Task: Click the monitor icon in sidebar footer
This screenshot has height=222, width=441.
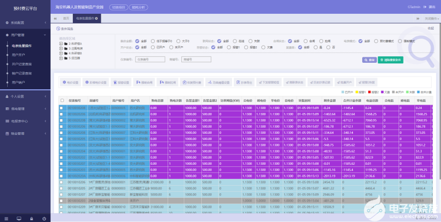Action: (x=20, y=218)
